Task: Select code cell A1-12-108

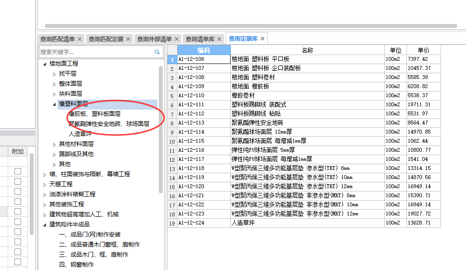Action: pyautogui.click(x=204, y=78)
